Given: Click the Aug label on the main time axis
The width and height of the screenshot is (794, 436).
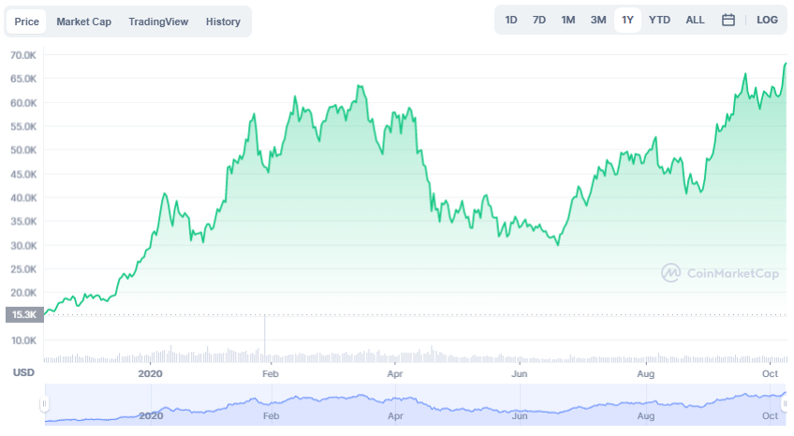Looking at the screenshot, I should [x=646, y=374].
